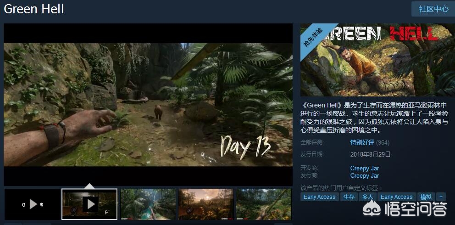Select the second Early Access tag

click(x=396, y=197)
